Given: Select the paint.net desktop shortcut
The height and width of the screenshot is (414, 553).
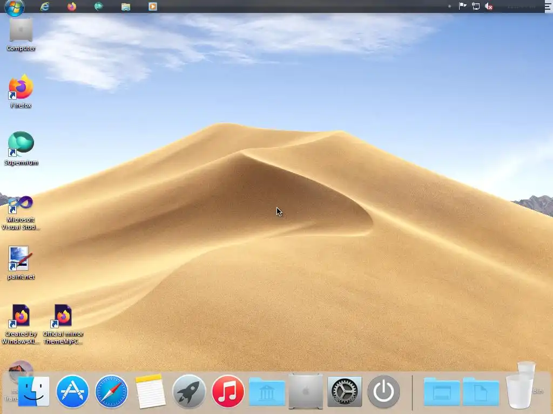Looking at the screenshot, I should click(21, 263).
